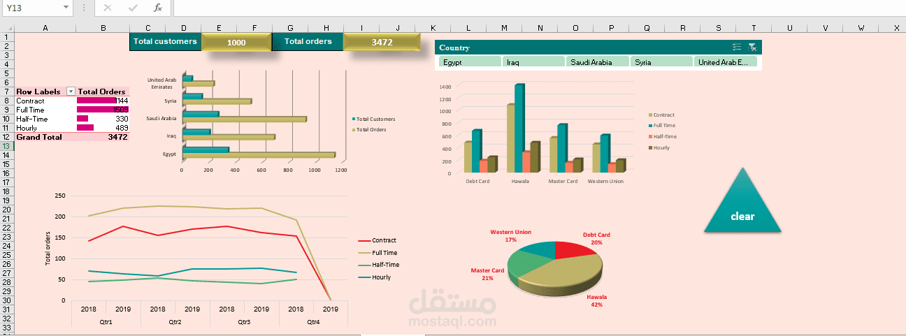Open the Name Box dropdown arrow
Viewport: 906px width, 336px height.
pos(66,8)
